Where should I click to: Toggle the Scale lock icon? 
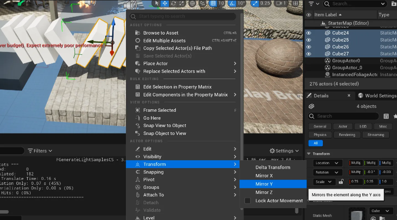tap(341, 182)
